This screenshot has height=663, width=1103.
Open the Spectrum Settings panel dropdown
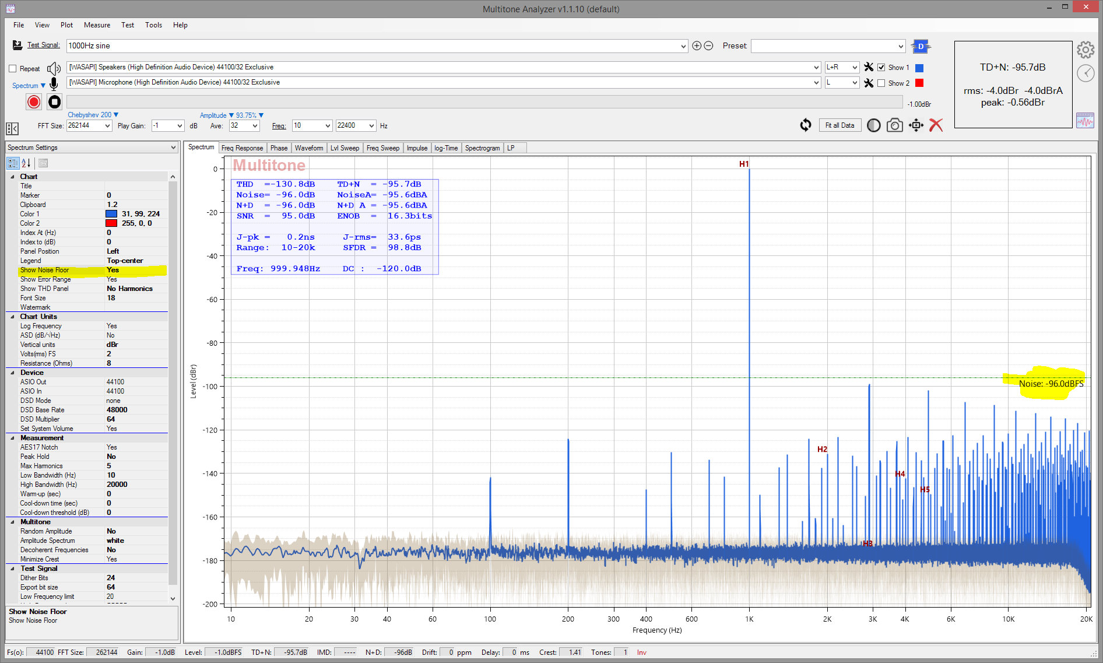(x=173, y=148)
